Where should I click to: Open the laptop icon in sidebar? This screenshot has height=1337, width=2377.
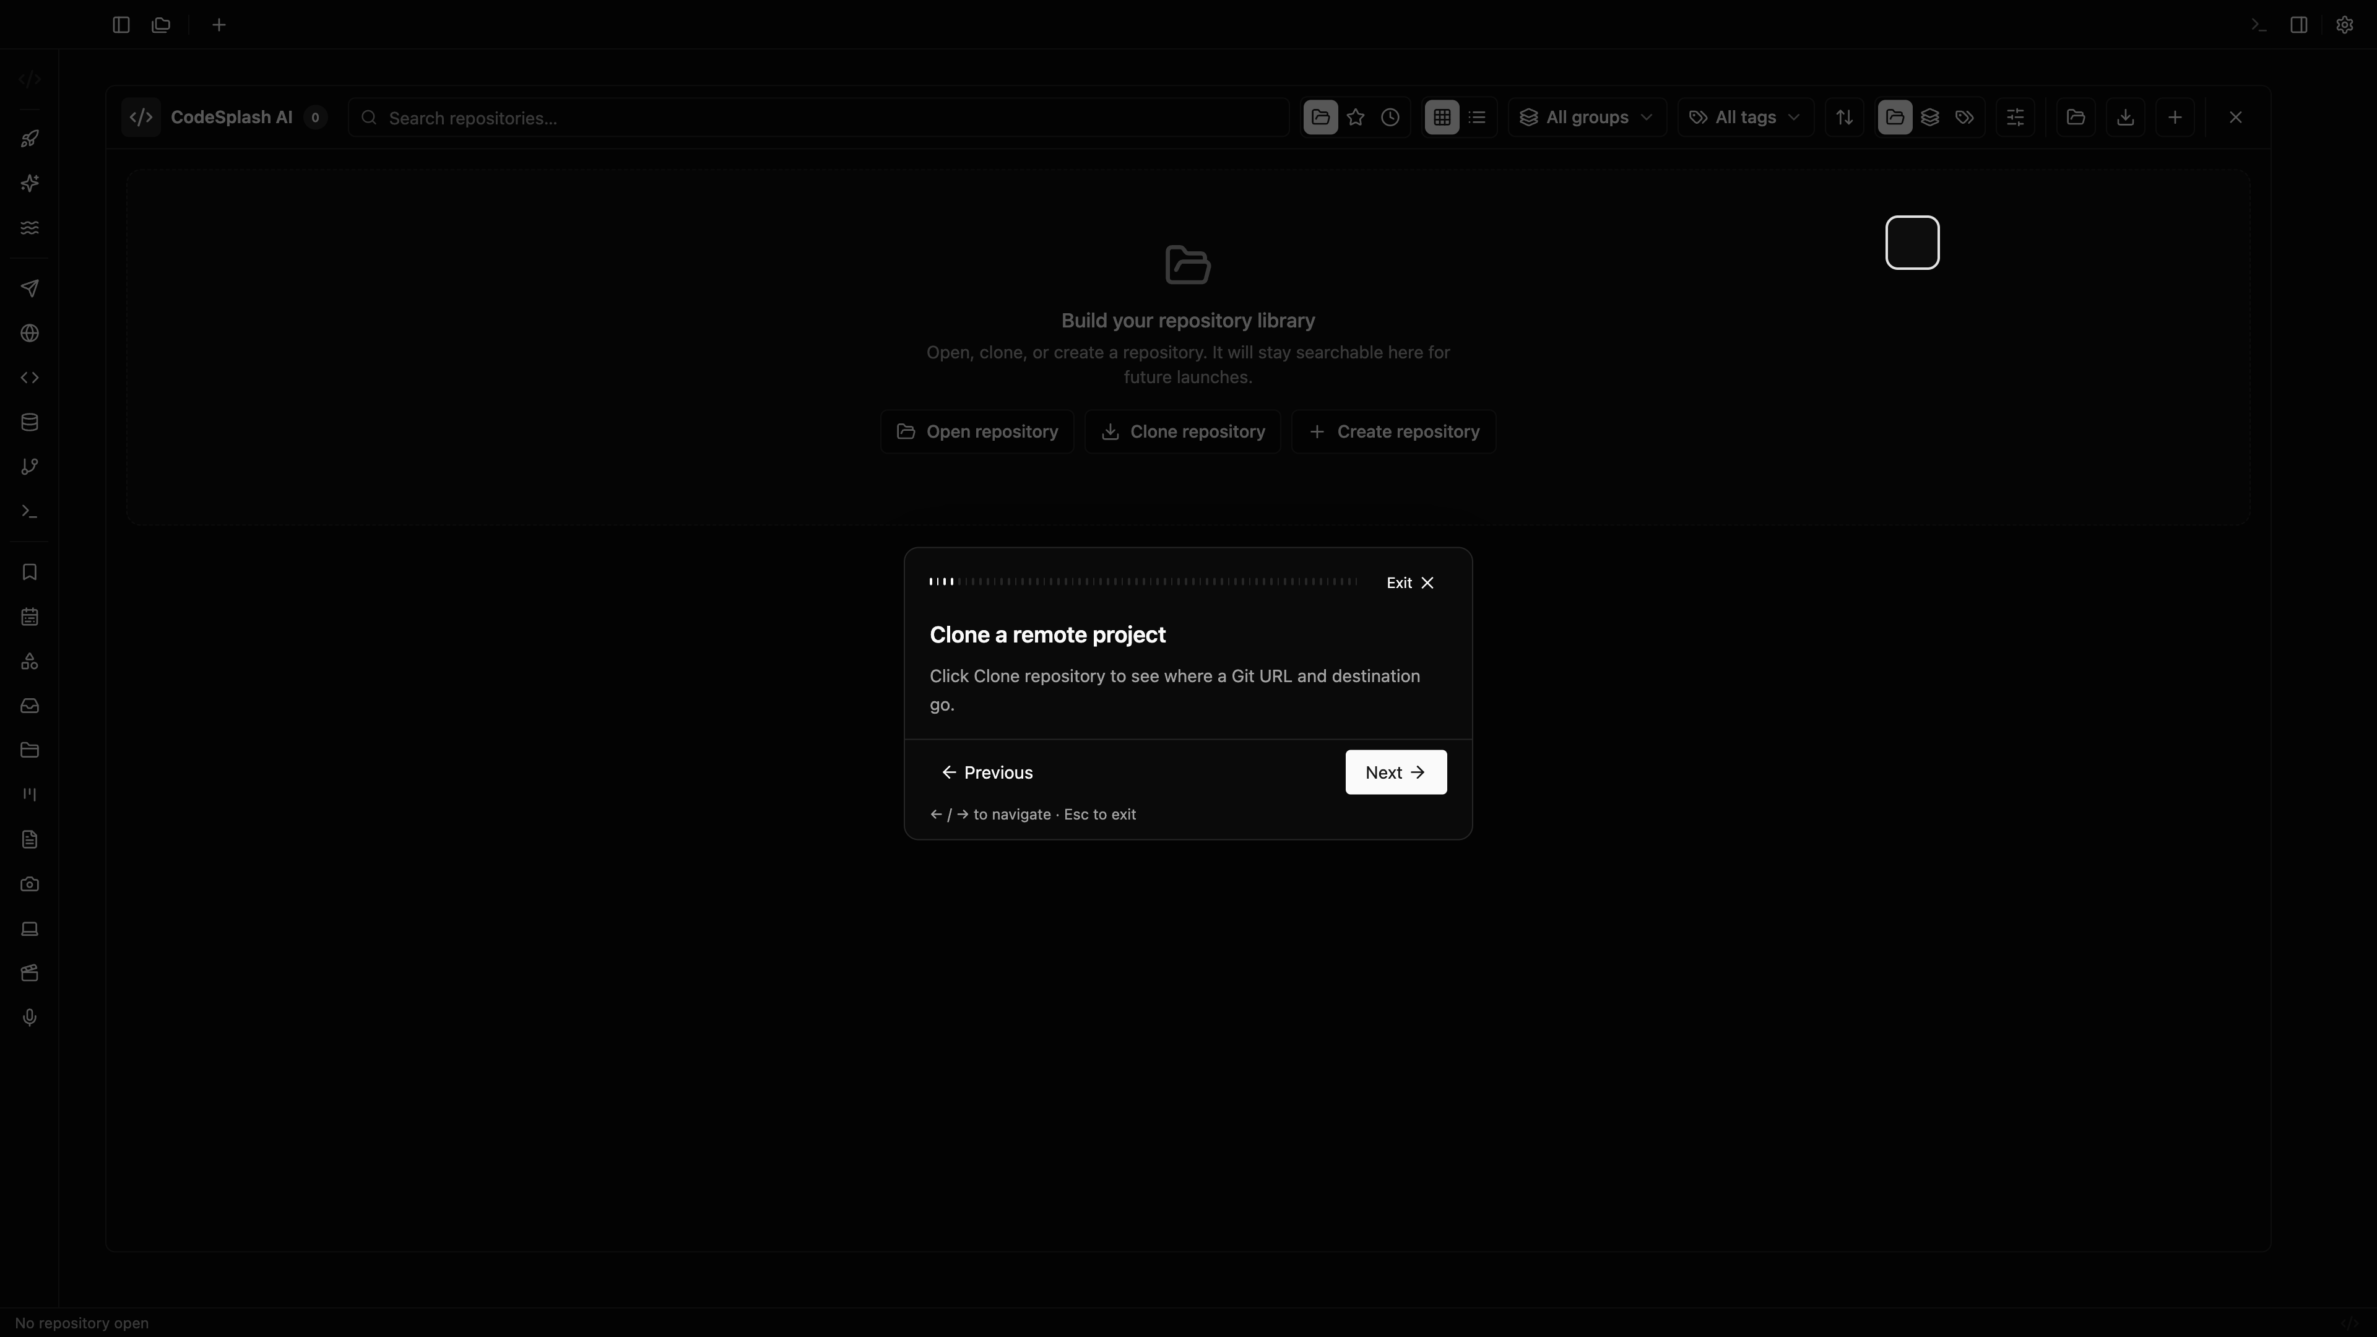pos(30,929)
